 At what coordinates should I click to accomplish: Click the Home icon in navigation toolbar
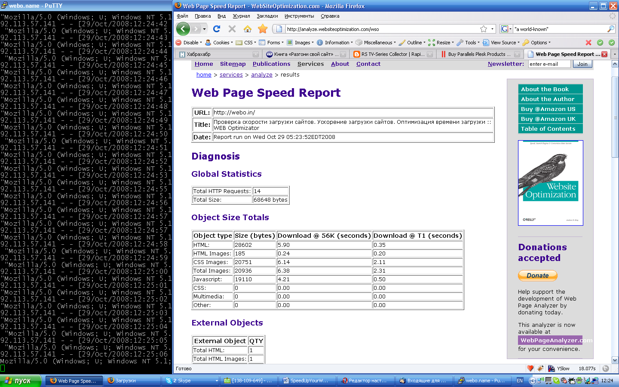(x=247, y=29)
